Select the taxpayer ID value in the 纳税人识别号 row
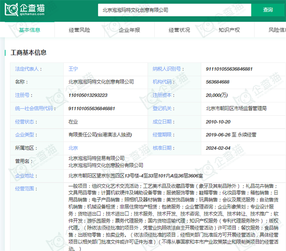Screen dimensions: 286x251 (229, 69)
